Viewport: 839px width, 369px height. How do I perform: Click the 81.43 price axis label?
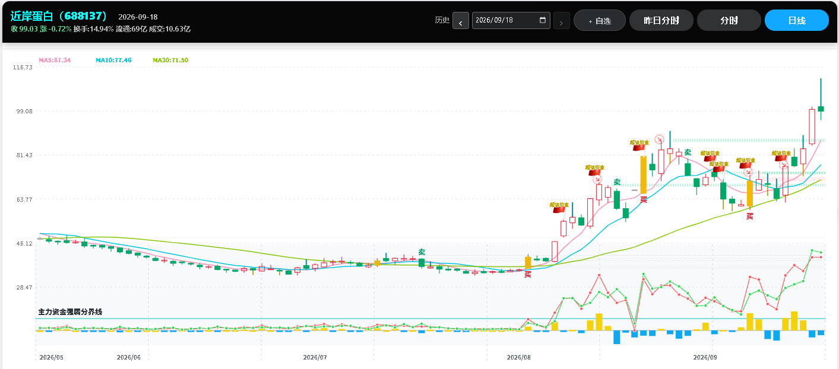pos(24,155)
